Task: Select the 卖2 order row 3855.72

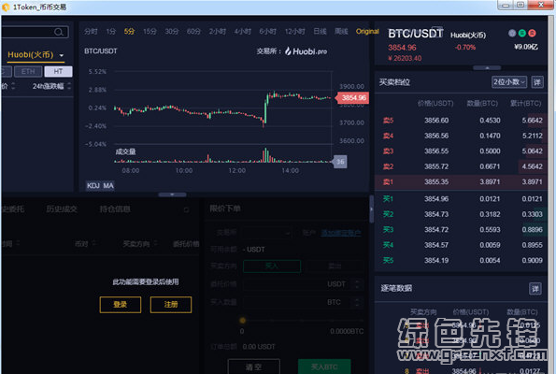Action: coord(461,166)
